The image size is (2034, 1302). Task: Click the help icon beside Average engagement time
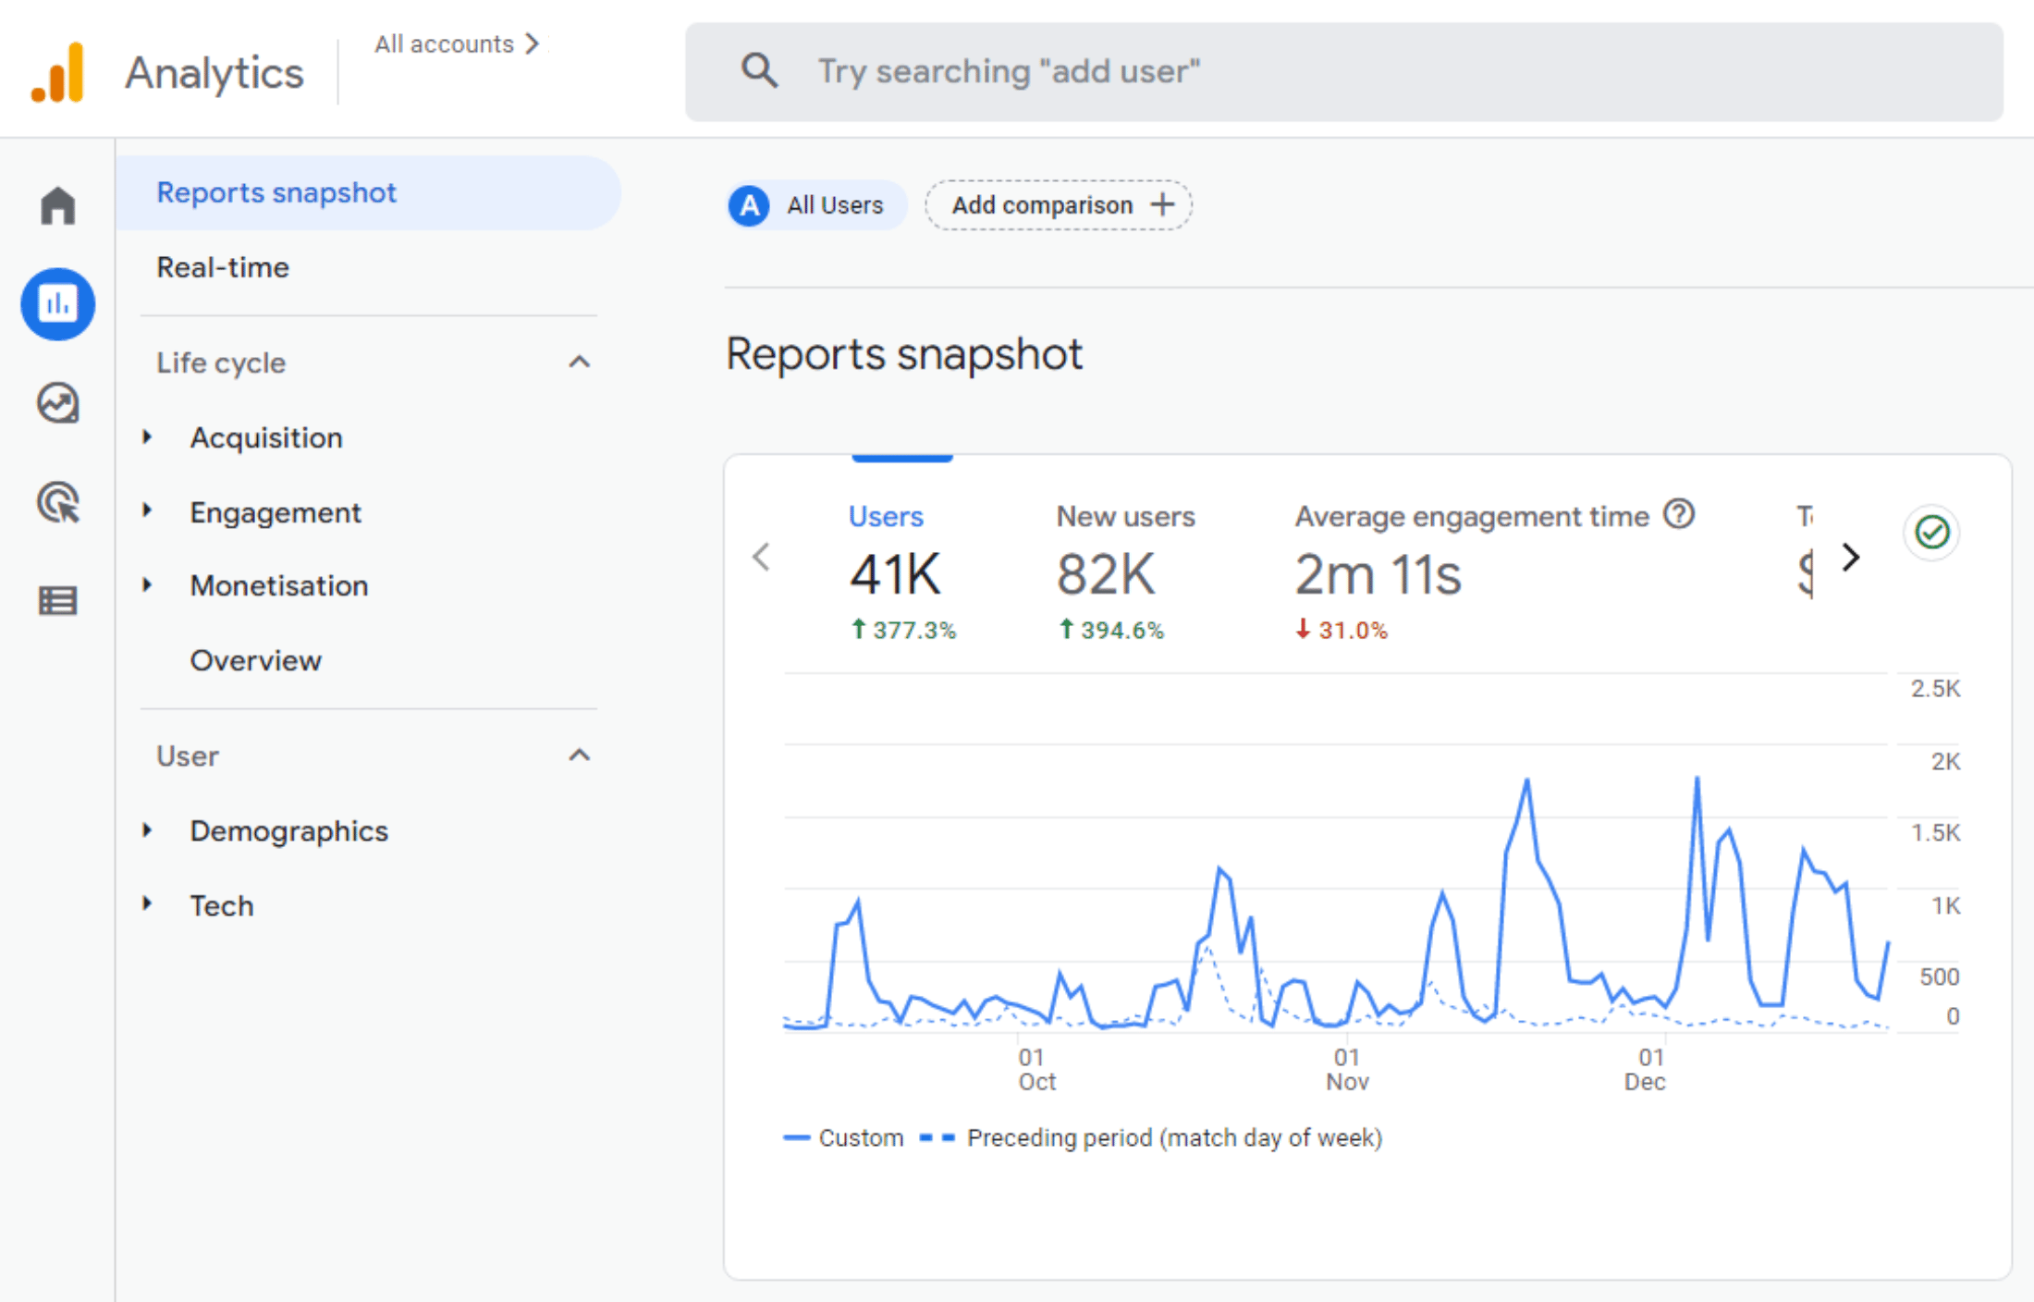(x=1679, y=514)
